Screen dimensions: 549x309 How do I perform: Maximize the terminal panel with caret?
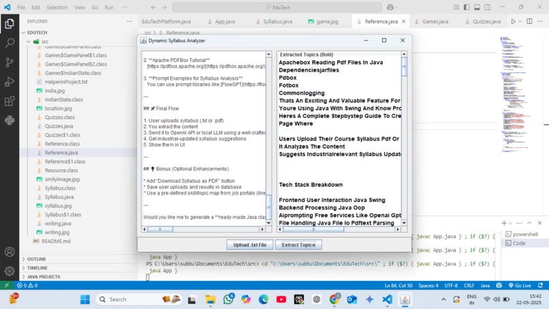tap(529, 223)
